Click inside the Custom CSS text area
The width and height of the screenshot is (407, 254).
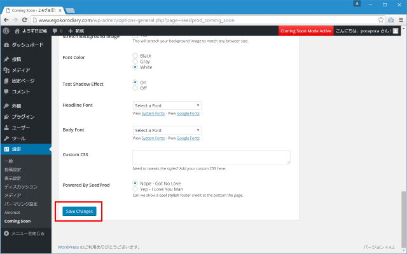(211, 157)
